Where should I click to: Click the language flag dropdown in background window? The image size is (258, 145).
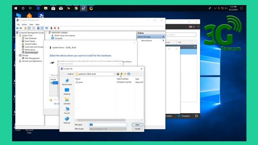(194, 27)
